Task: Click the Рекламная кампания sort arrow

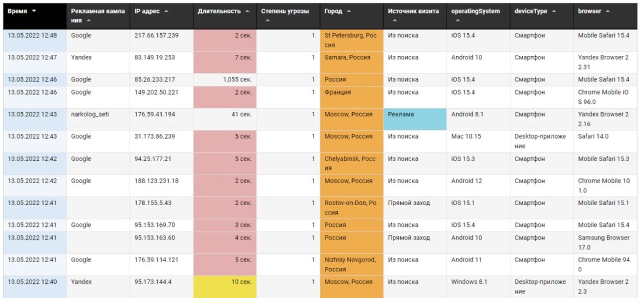Action: coord(88,21)
